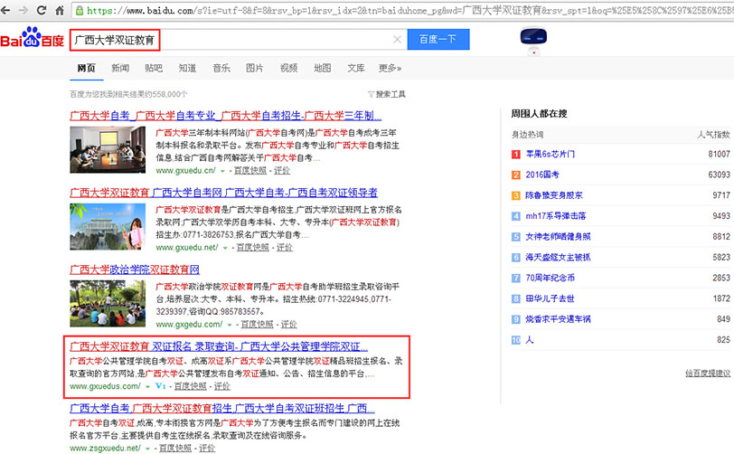Expand the dropdown arrow after www.gxgedu.com/
Image resolution: width=734 pixels, height=454 pixels.
coord(230,325)
